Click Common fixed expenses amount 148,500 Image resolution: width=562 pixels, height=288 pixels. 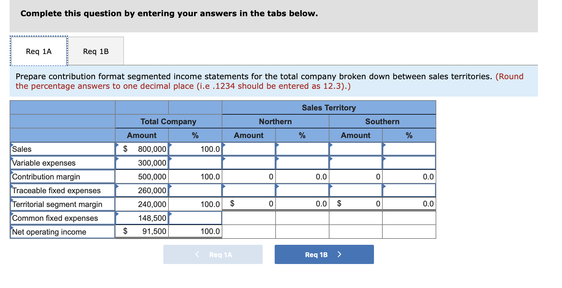tap(142, 218)
